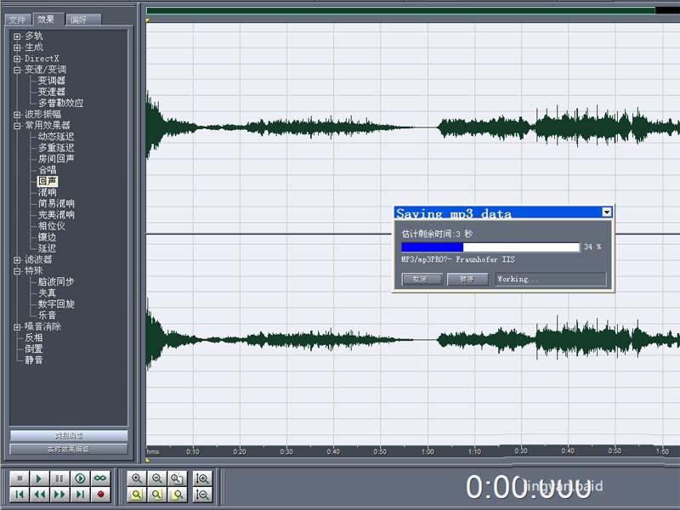Click the vertical Zoom In icon
Screen dimensions: 680x510
201,478
